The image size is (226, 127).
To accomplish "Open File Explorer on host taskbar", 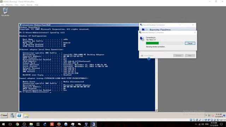I will [31, 124].
